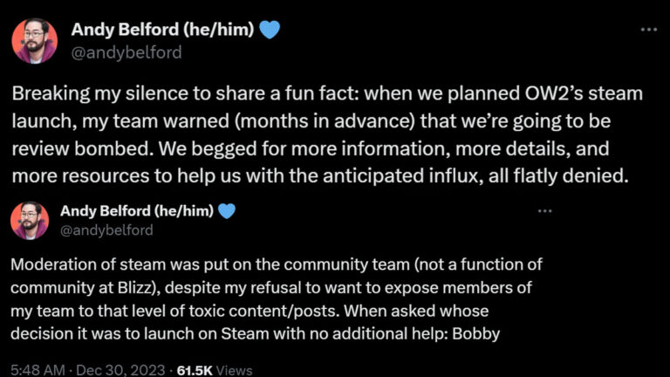Open top 'Andy Belford (he/him)' display name
Image resolution: width=670 pixels, height=377 pixels.
tap(163, 31)
